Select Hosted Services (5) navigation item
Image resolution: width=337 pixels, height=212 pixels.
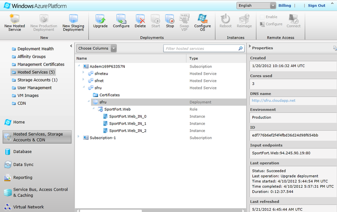(33, 72)
